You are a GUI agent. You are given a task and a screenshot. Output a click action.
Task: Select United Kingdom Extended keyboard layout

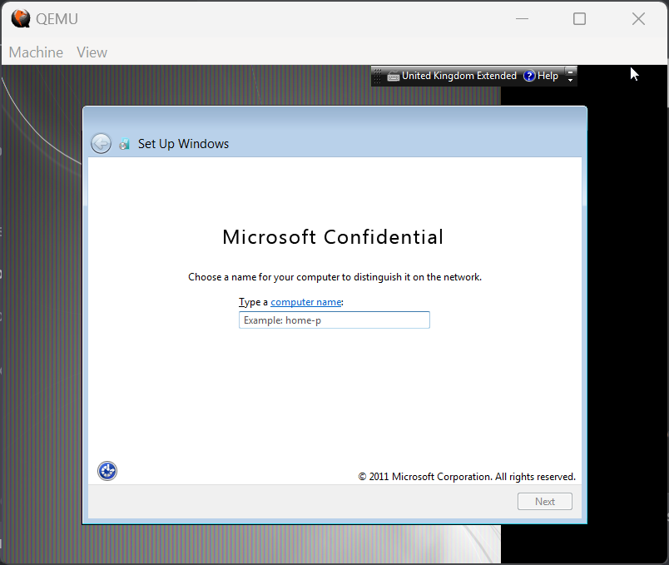tap(459, 76)
